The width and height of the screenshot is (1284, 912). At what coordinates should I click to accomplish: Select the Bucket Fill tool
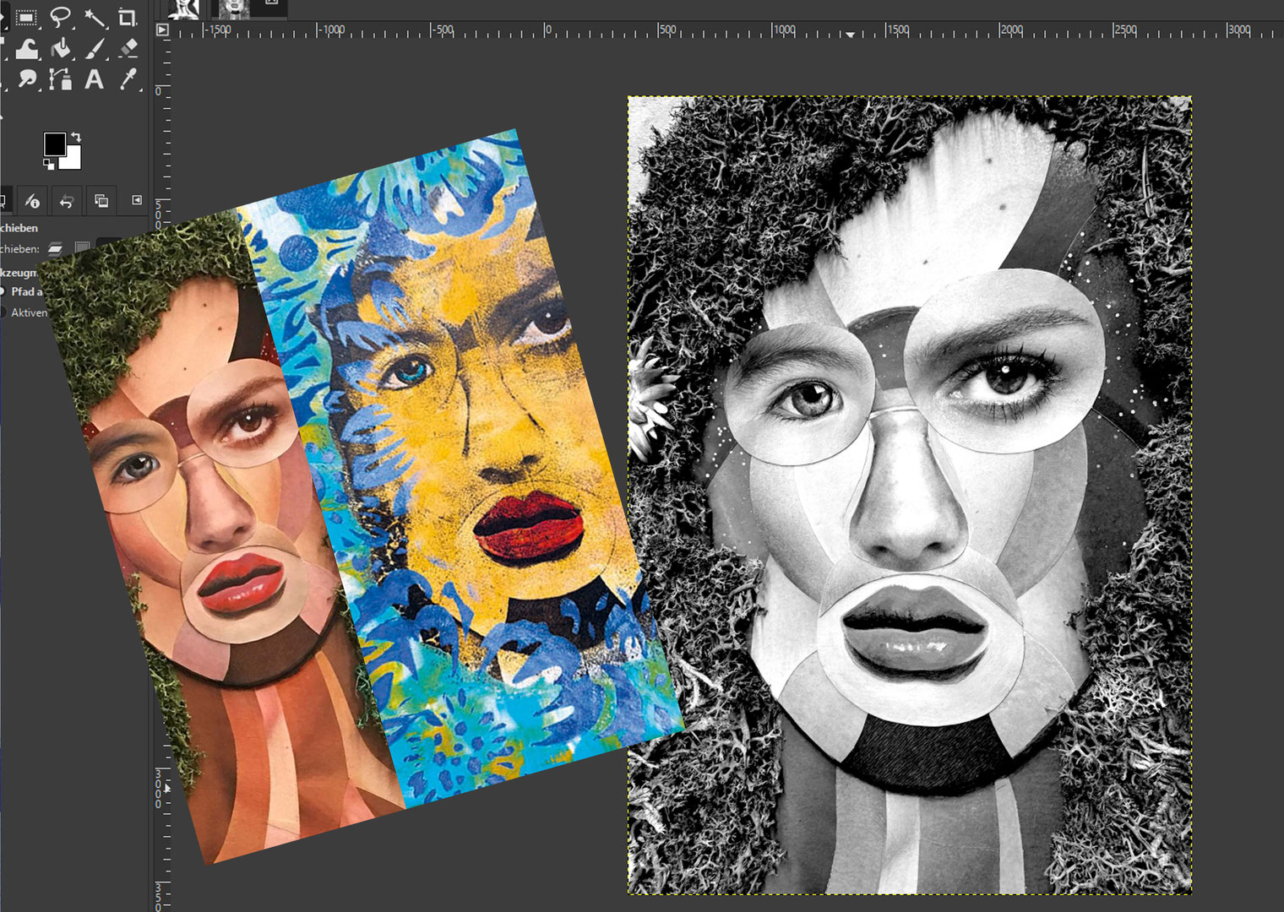pos(60,48)
